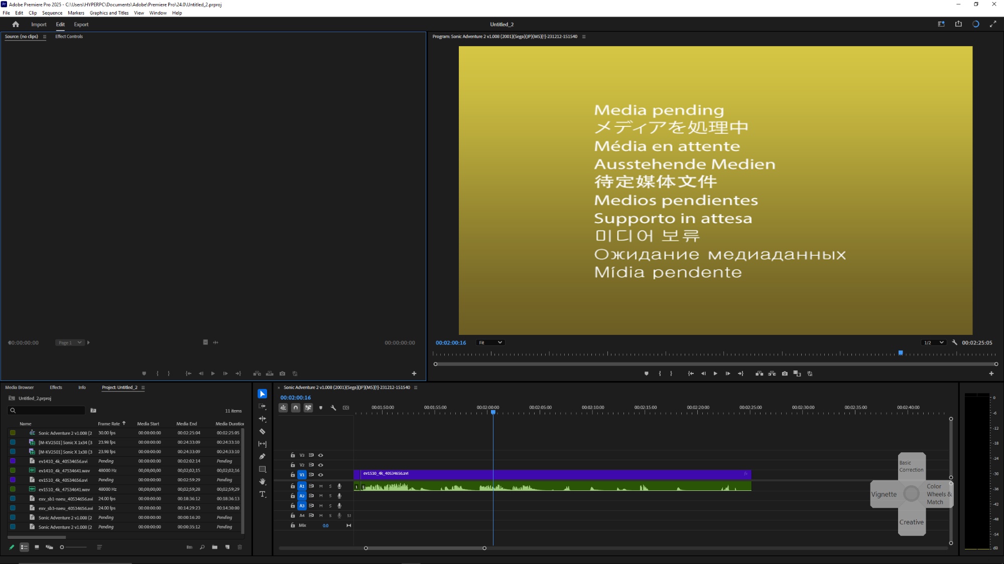Open timeline display settings wrench
This screenshot has height=564, width=1004.
point(333,408)
